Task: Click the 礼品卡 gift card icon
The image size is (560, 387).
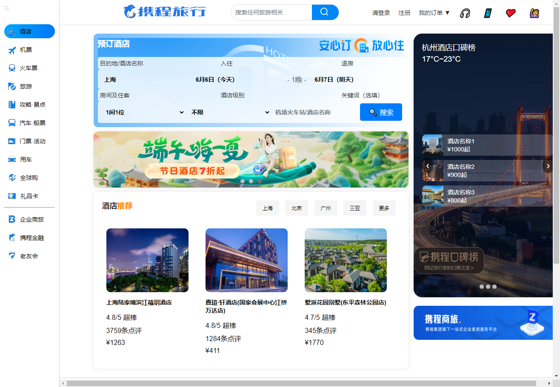Action: 12,196
